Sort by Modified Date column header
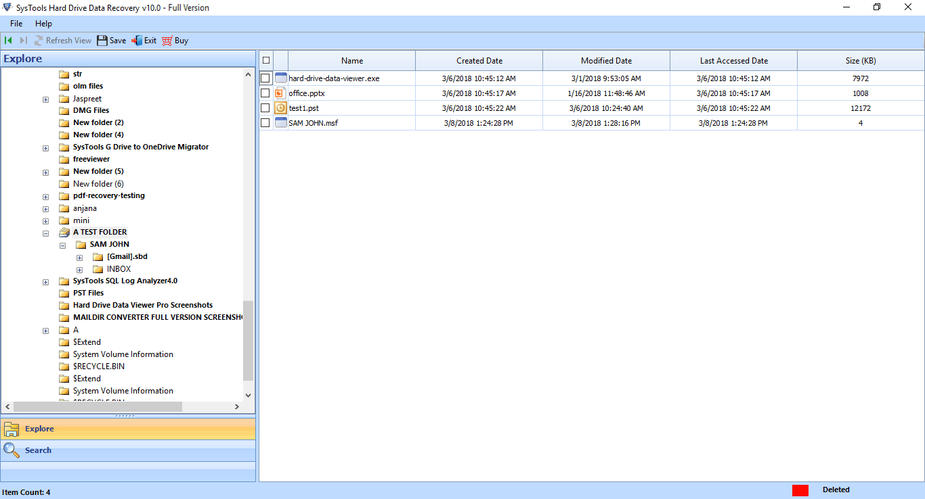The width and height of the screenshot is (925, 499). 607,61
